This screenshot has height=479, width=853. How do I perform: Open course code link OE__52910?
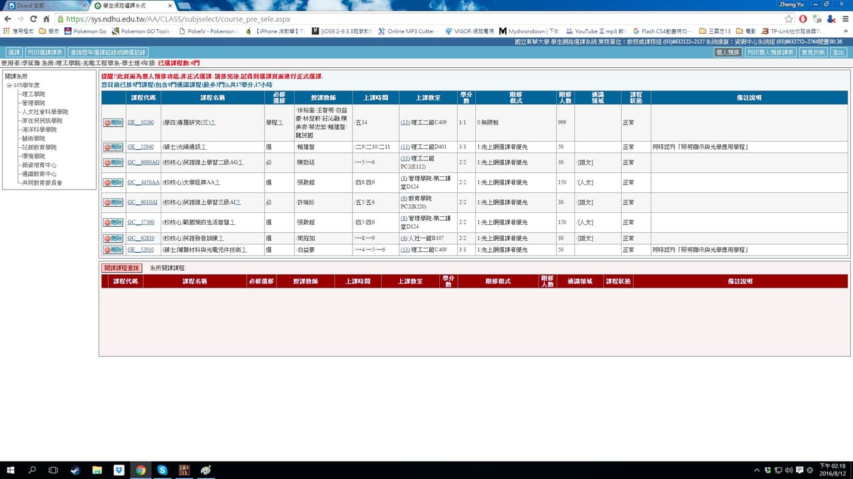coord(141,249)
